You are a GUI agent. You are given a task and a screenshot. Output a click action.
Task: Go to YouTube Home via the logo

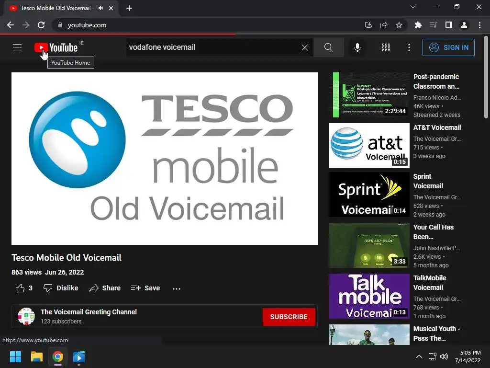(x=56, y=47)
